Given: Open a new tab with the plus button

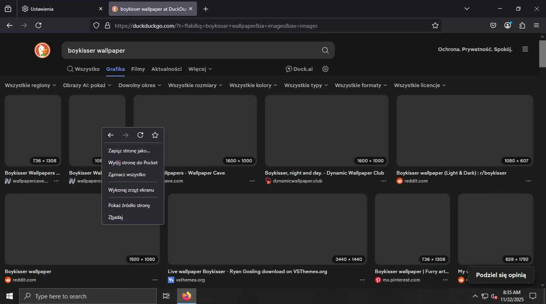Looking at the screenshot, I should pyautogui.click(x=206, y=9).
